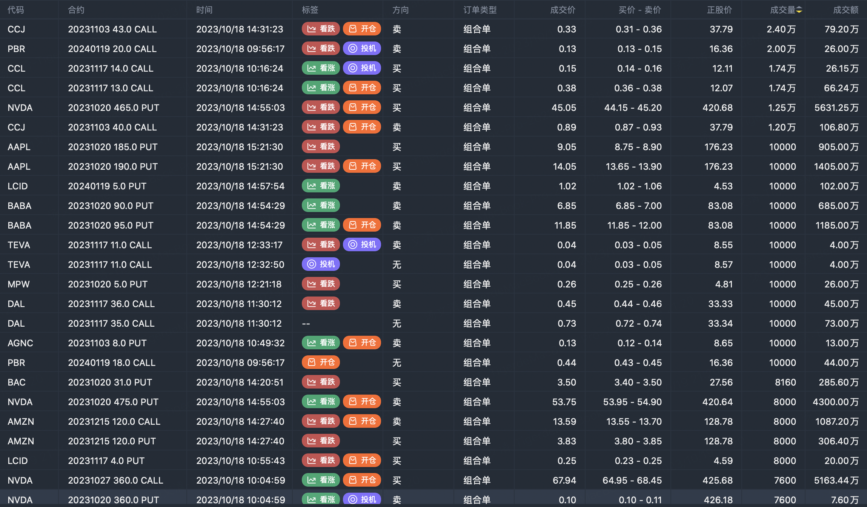Image resolution: width=867 pixels, height=507 pixels.
Task: Click MPW ticker code
Action: click(x=18, y=284)
